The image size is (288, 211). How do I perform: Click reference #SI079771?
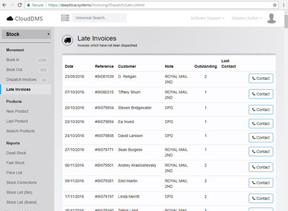point(105,150)
